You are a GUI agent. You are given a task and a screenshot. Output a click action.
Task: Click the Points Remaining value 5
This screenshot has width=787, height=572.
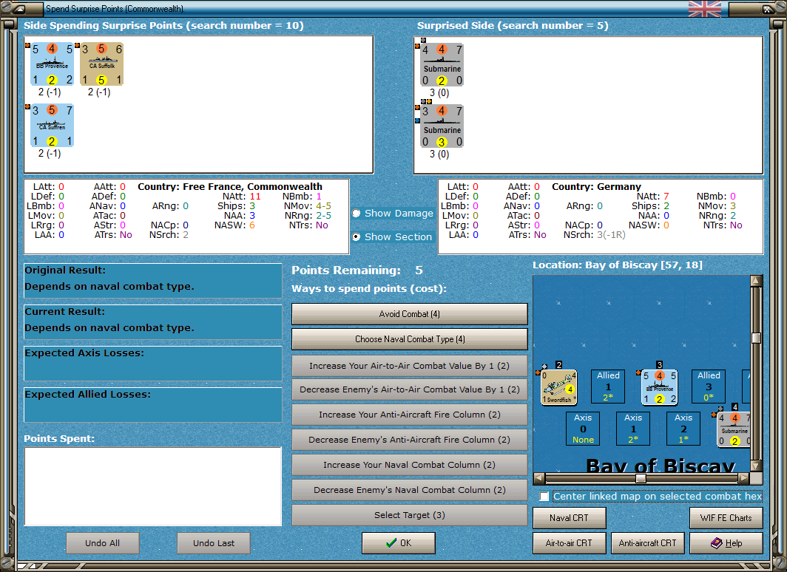tap(419, 270)
